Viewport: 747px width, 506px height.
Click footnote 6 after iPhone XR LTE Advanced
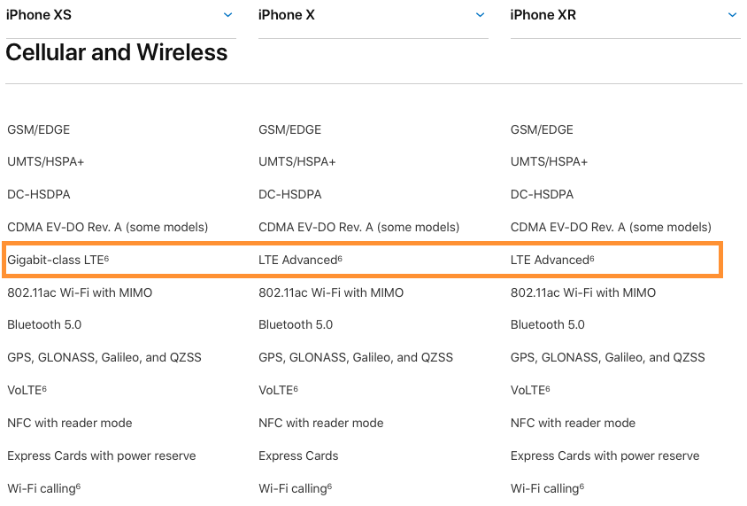coord(592,258)
